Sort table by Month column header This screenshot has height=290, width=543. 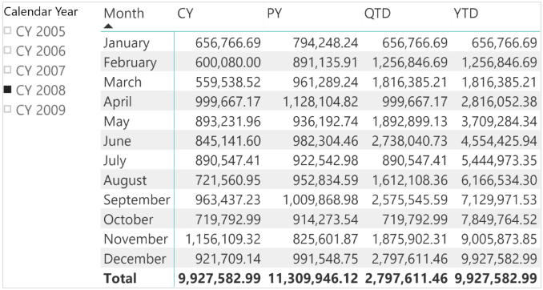[x=123, y=14]
